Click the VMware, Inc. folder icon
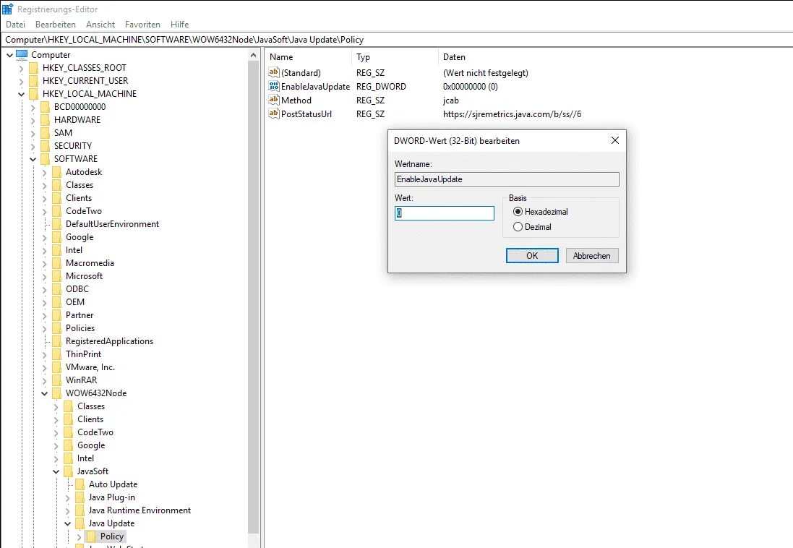Image resolution: width=793 pixels, height=548 pixels. point(56,367)
